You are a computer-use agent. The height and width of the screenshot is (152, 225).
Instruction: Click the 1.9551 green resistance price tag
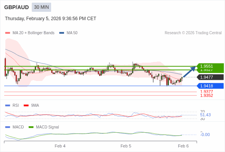tap(210, 66)
